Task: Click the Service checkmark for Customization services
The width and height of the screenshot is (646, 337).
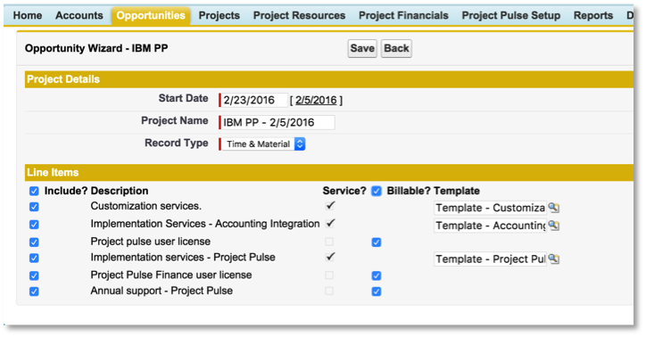Action: point(330,205)
